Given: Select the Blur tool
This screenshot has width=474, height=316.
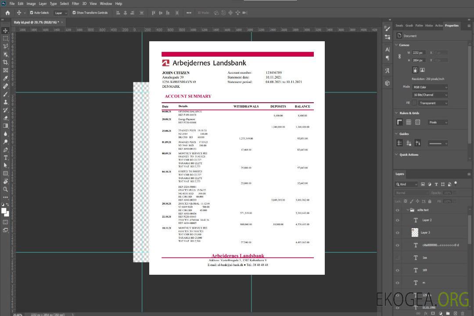Looking at the screenshot, I should 5,134.
